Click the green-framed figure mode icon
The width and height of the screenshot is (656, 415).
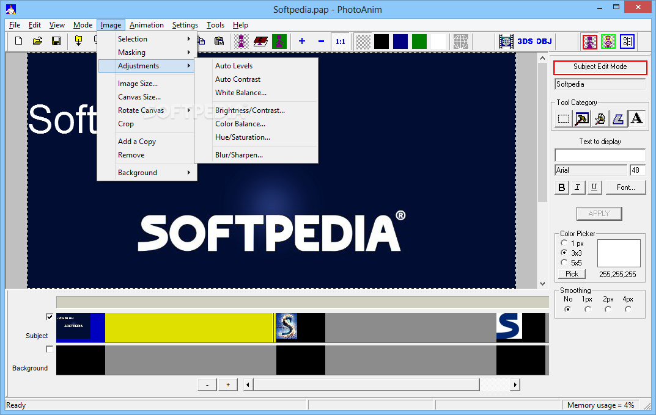(608, 41)
